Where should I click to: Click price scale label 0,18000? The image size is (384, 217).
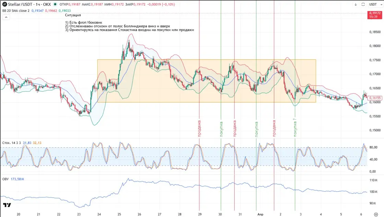click(375, 46)
